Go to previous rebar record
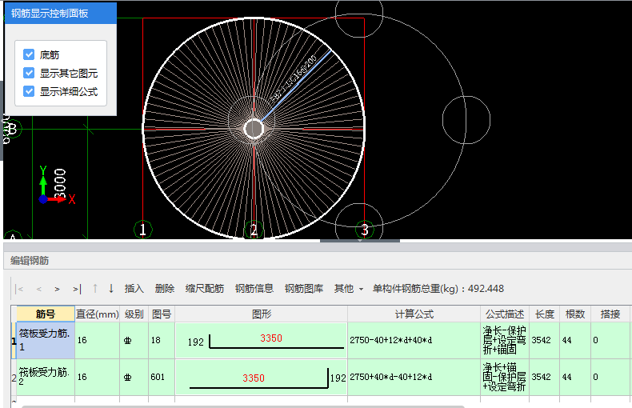This screenshot has height=408, width=632. pos(38,289)
